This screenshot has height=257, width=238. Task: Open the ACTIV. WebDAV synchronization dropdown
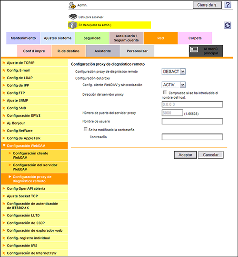click(x=174, y=85)
